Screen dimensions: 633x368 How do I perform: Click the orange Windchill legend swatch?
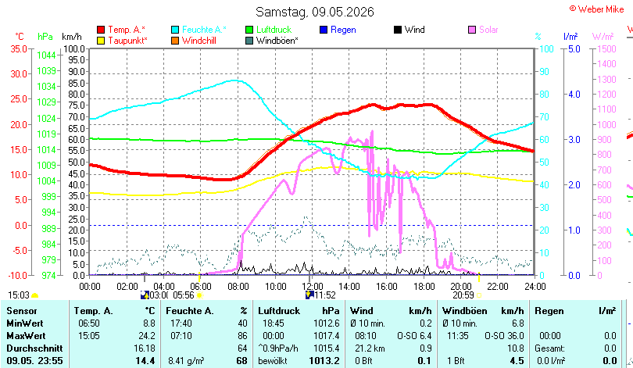tap(175, 41)
